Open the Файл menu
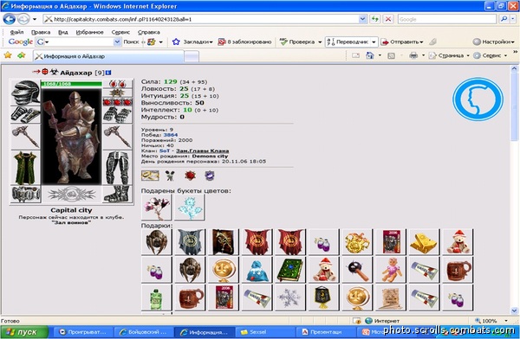520x339 pixels. [16, 32]
